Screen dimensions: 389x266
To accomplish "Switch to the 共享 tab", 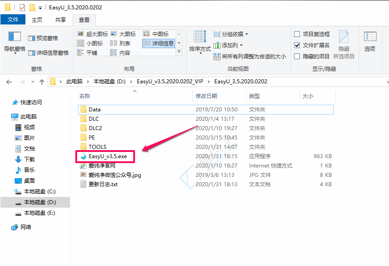I will pyautogui.click(x=60, y=20).
